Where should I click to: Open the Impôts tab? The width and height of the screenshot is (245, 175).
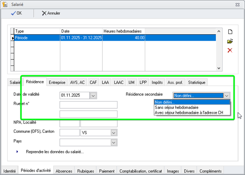pyautogui.click(x=157, y=82)
